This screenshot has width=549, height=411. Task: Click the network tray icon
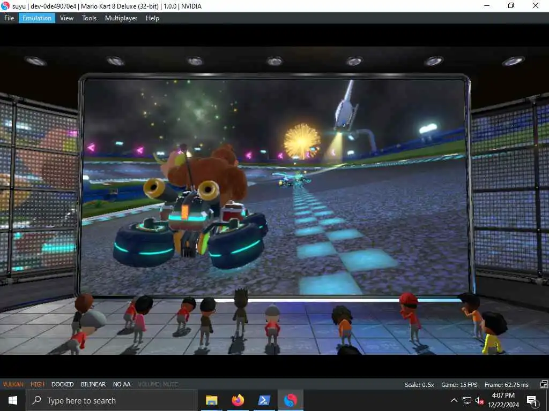pos(467,400)
